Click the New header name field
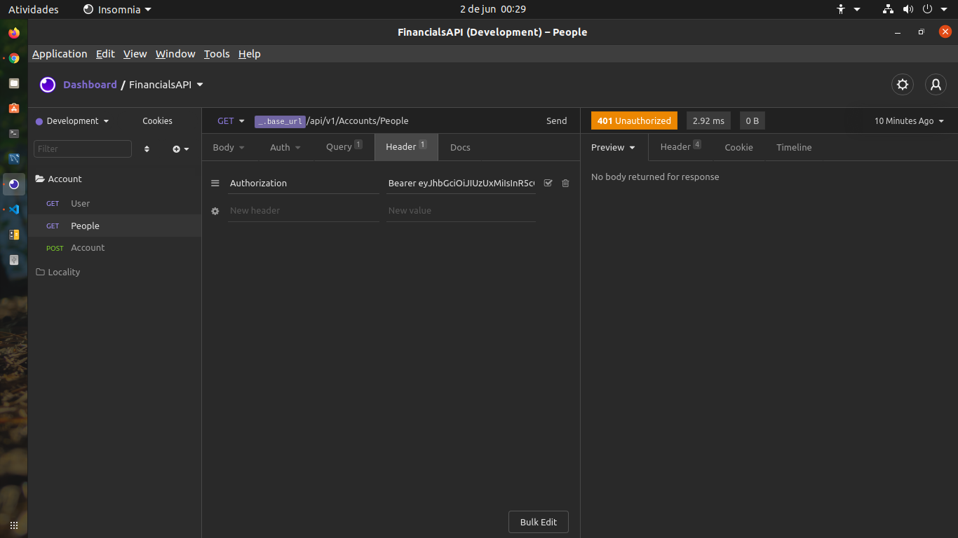This screenshot has width=958, height=538. [x=303, y=211]
